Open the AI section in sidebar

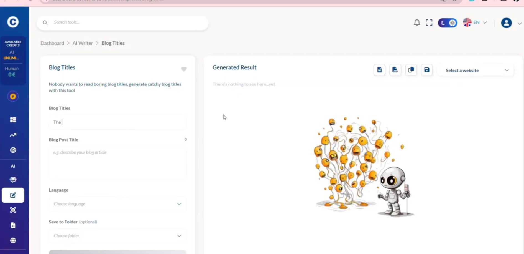coord(13,166)
